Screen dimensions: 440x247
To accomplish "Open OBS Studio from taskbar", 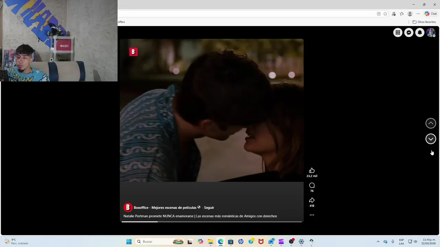I will [x=291, y=242].
